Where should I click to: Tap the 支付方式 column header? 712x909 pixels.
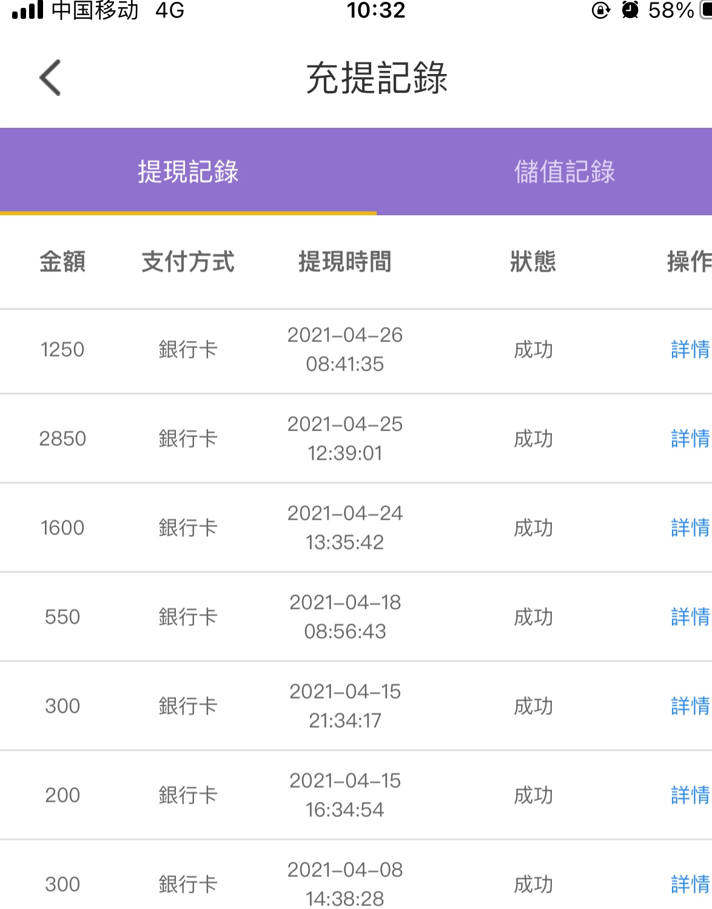[188, 262]
